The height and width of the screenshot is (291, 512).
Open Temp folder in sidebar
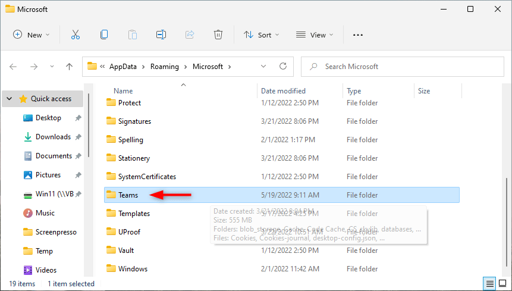tap(44, 251)
